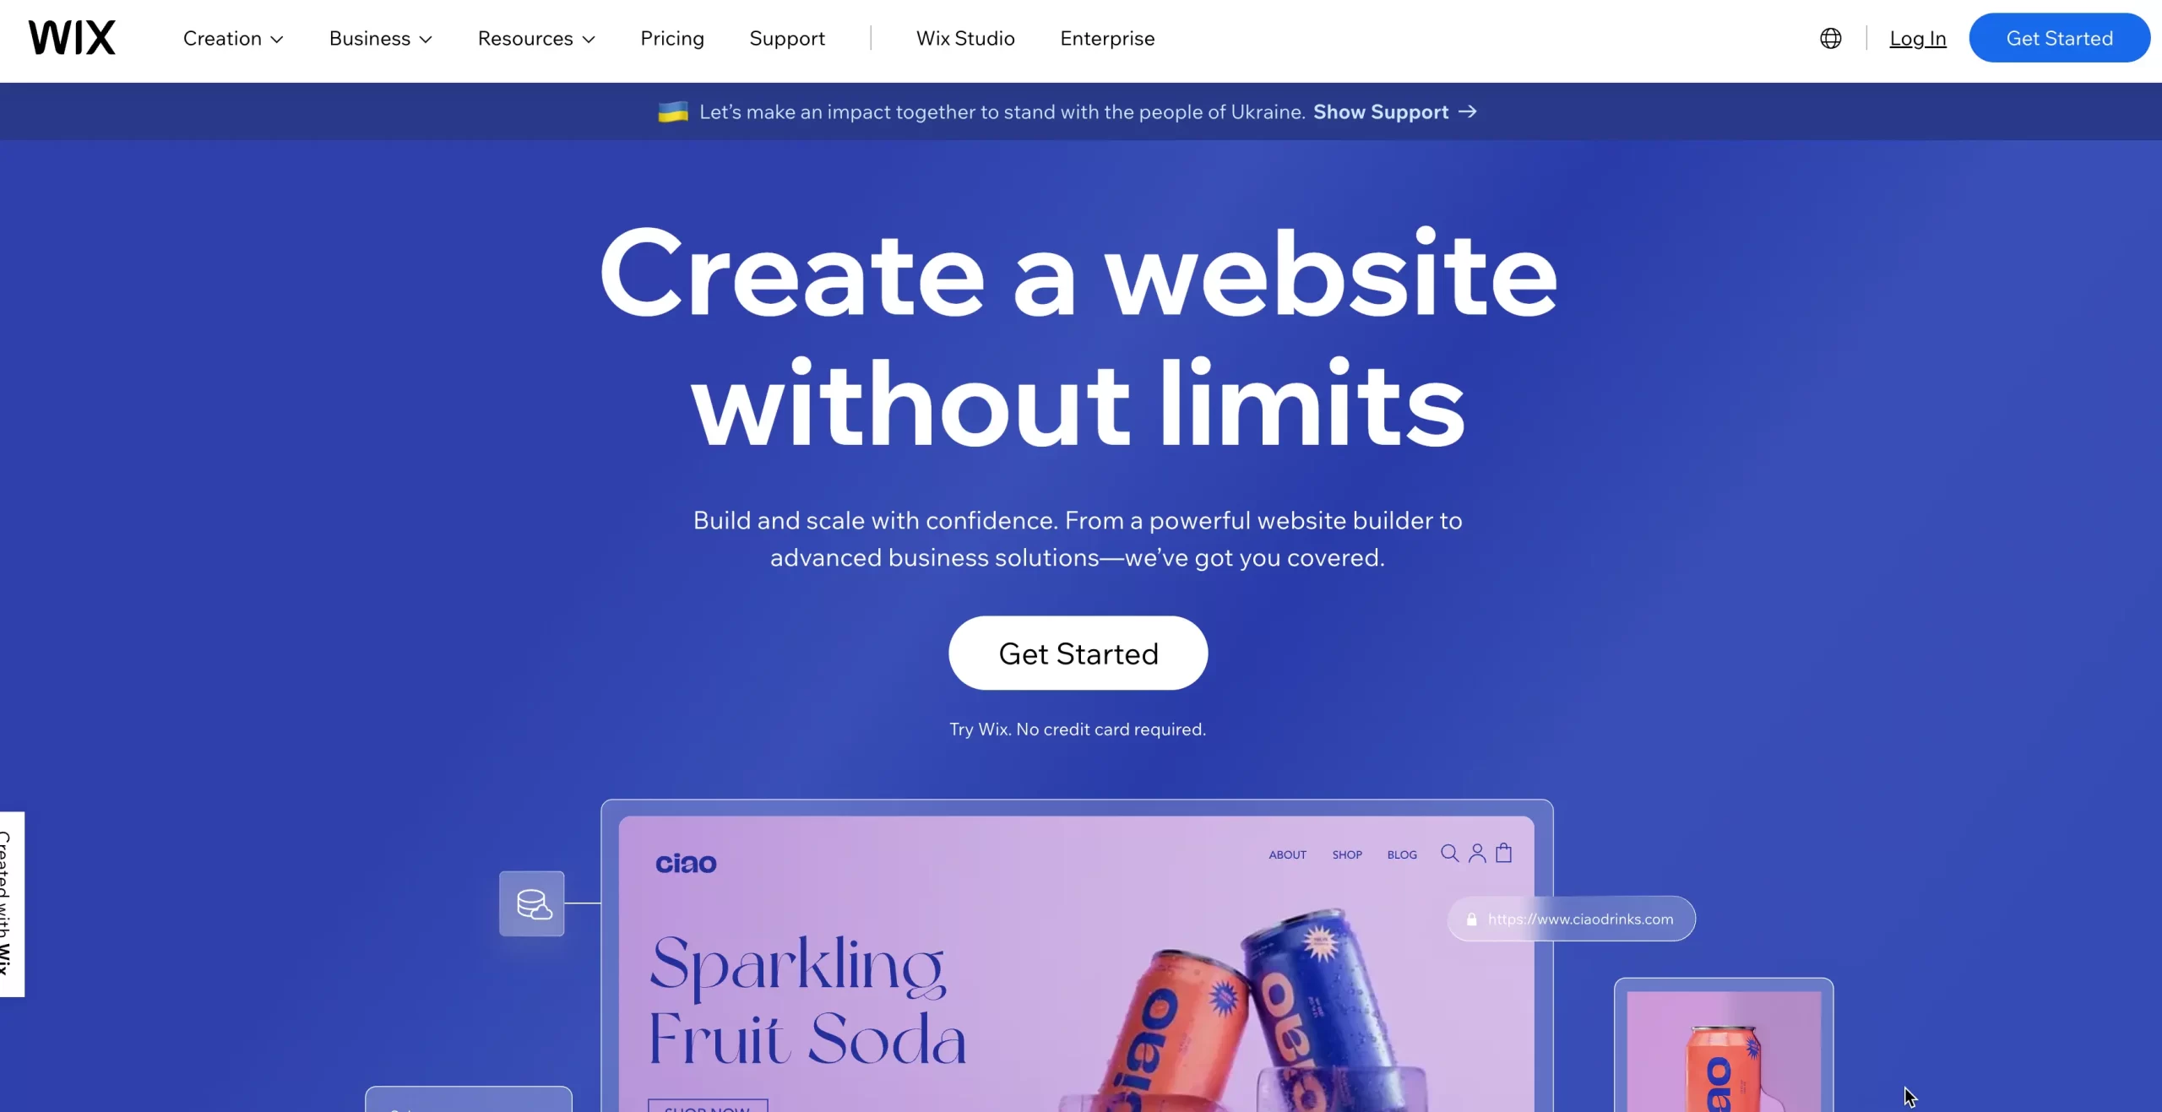Image resolution: width=2162 pixels, height=1112 pixels.
Task: Click the Pricing menu item
Action: point(671,37)
